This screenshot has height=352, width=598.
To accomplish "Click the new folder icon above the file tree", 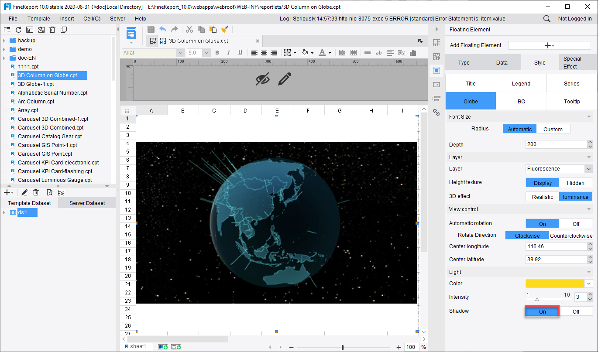I will 7,30.
